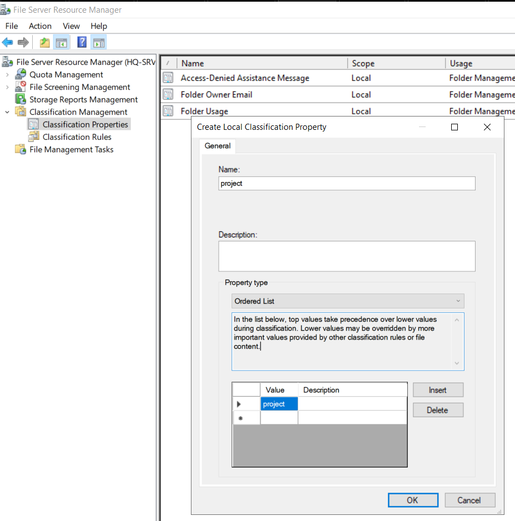
Task: Select the Storage Reports Management node
Action: pos(83,100)
